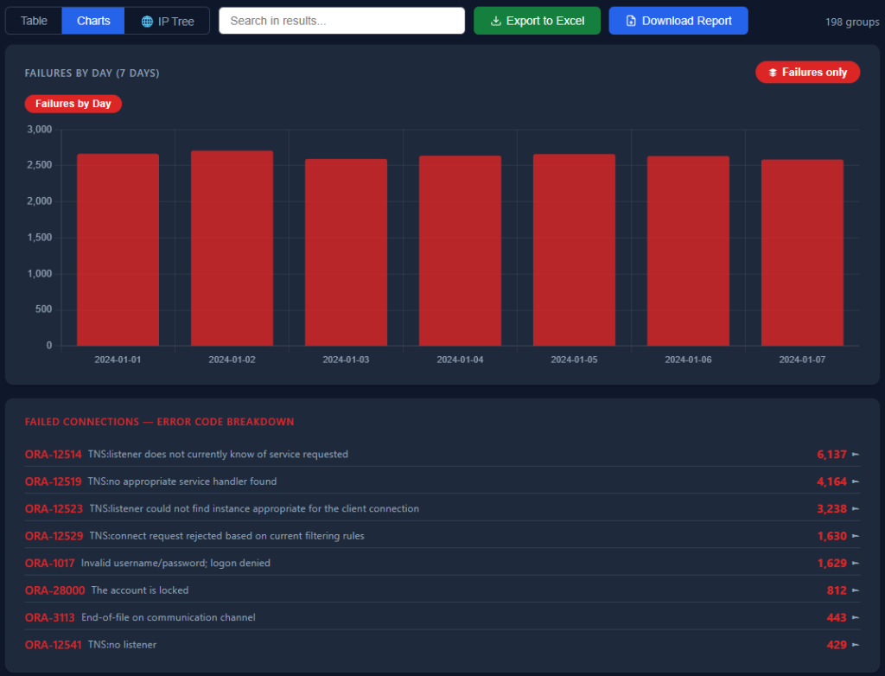This screenshot has height=676, width=885.
Task: Click the 429 failure count
Action: pyautogui.click(x=837, y=644)
